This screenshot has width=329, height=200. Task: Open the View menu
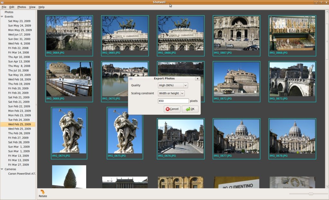tap(32, 7)
